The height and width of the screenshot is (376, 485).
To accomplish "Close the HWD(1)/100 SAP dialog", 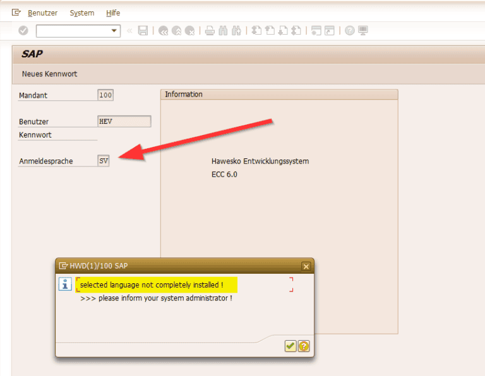I will tap(306, 266).
